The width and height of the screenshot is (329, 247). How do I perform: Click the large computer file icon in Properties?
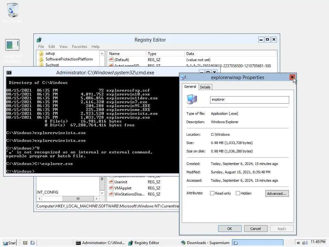pos(192,99)
